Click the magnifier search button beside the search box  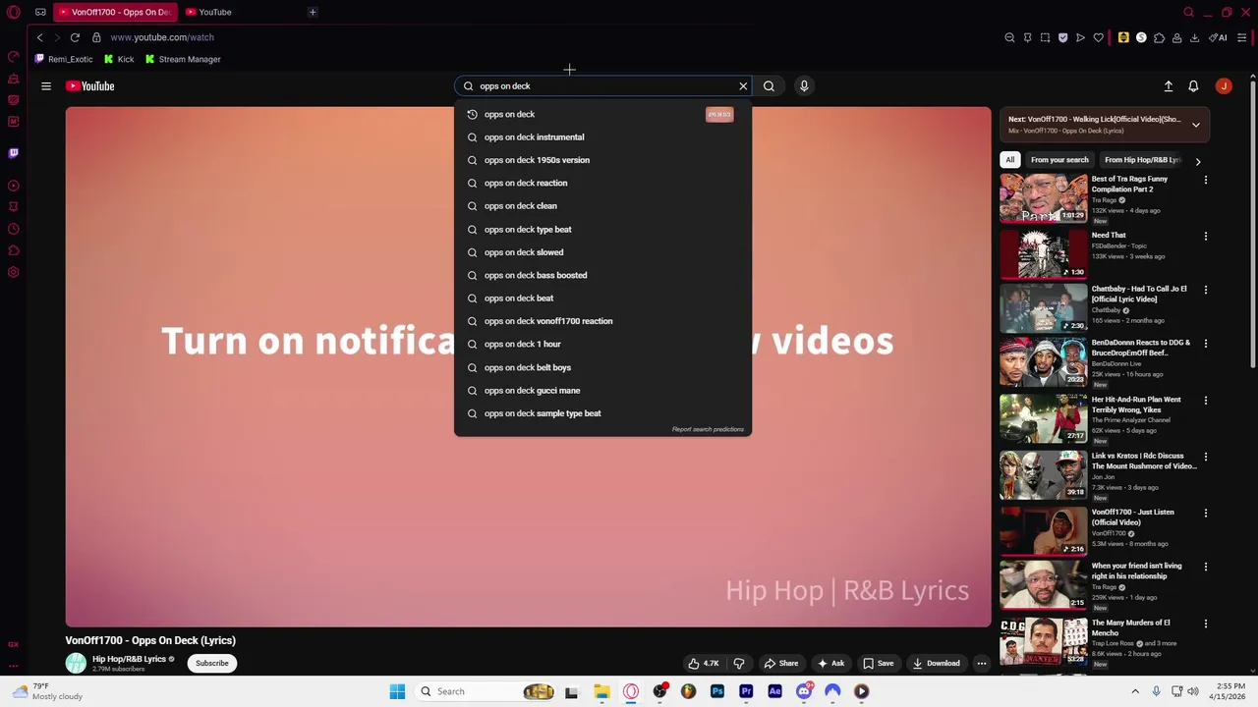(769, 86)
